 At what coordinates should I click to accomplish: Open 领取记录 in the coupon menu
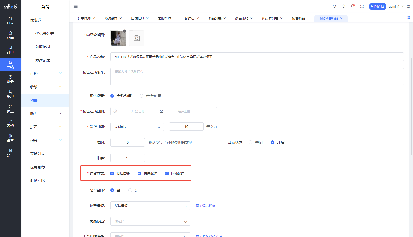click(43, 47)
